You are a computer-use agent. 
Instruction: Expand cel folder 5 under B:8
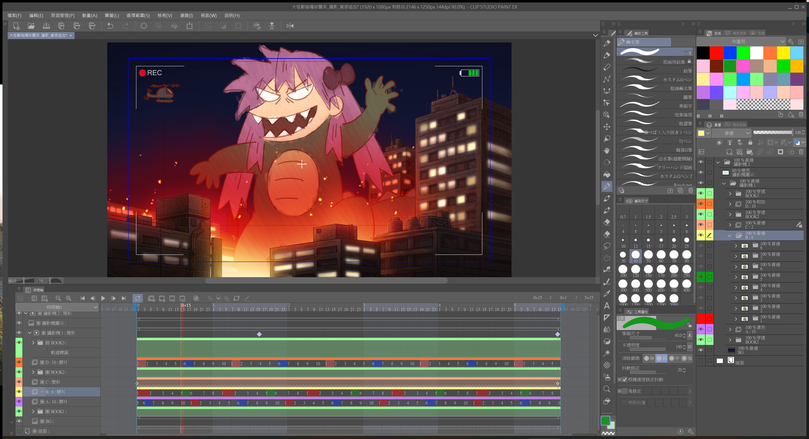click(x=736, y=277)
